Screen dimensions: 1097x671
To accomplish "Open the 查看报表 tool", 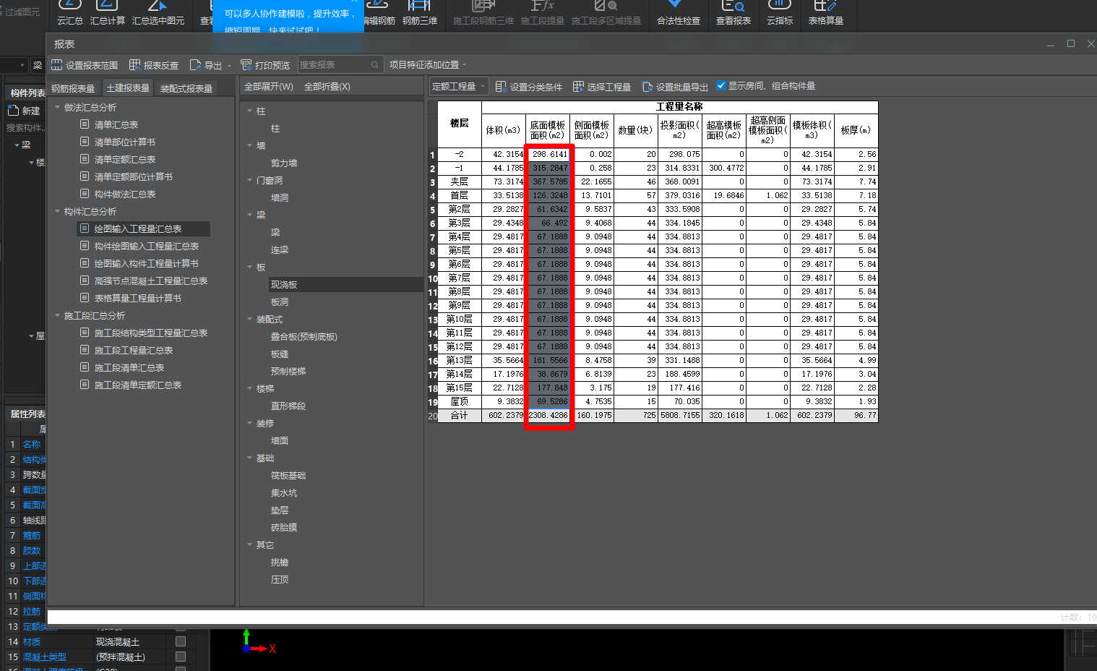I will (734, 13).
